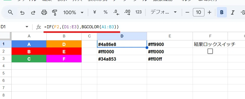Screen dimensions: 245x99
Task: Select cell D2 containing #ff0000
Action: 122,51
